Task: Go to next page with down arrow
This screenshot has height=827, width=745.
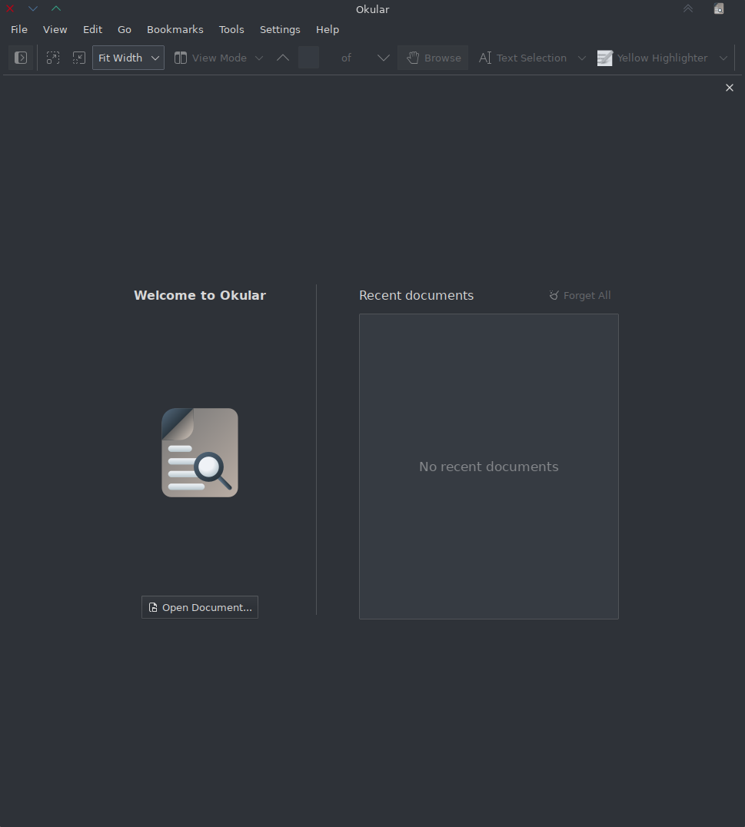Action: point(383,58)
